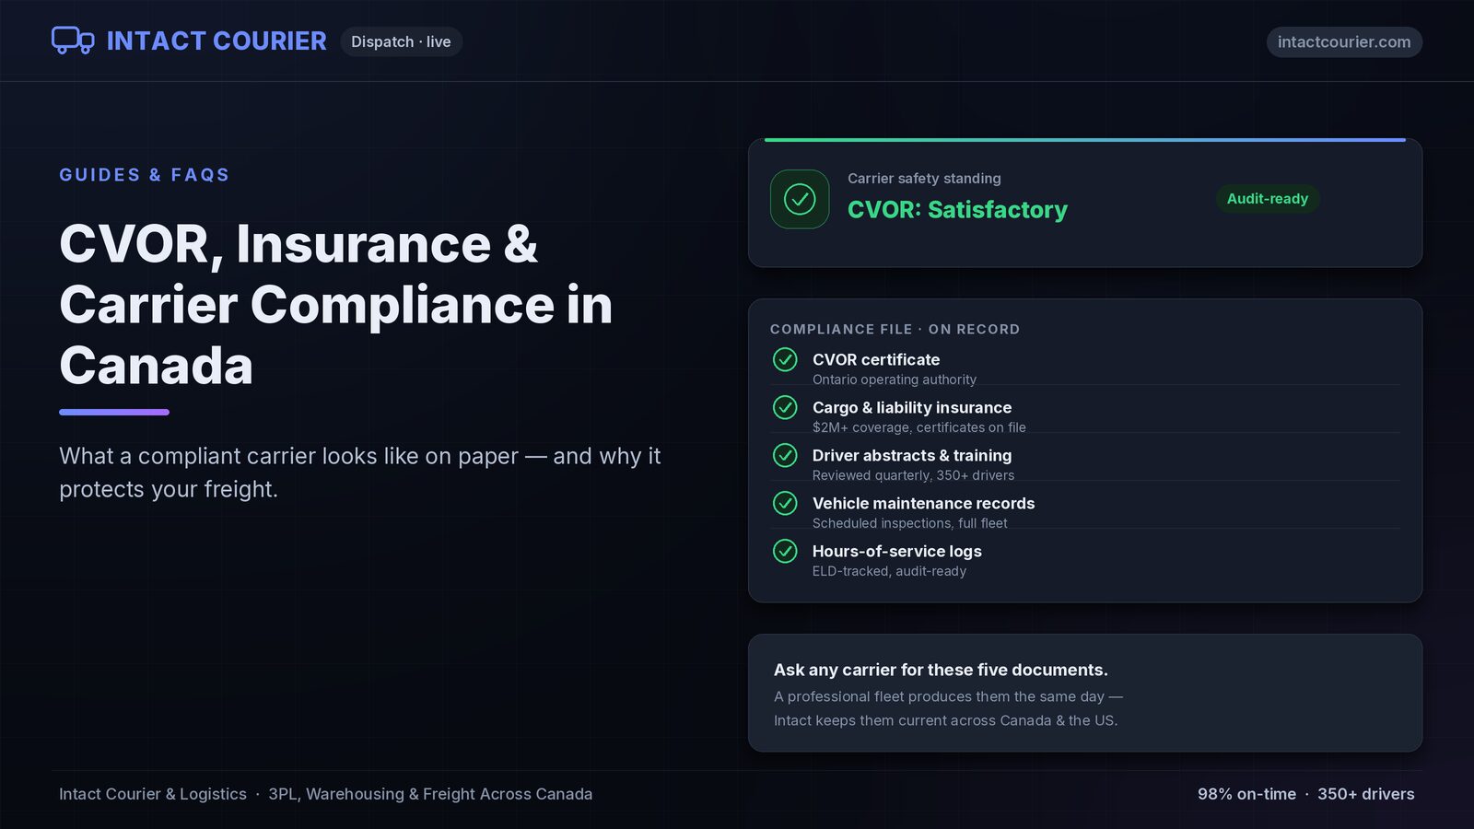Click the Ontario operating authority subtitle
1474x829 pixels.
(x=895, y=379)
